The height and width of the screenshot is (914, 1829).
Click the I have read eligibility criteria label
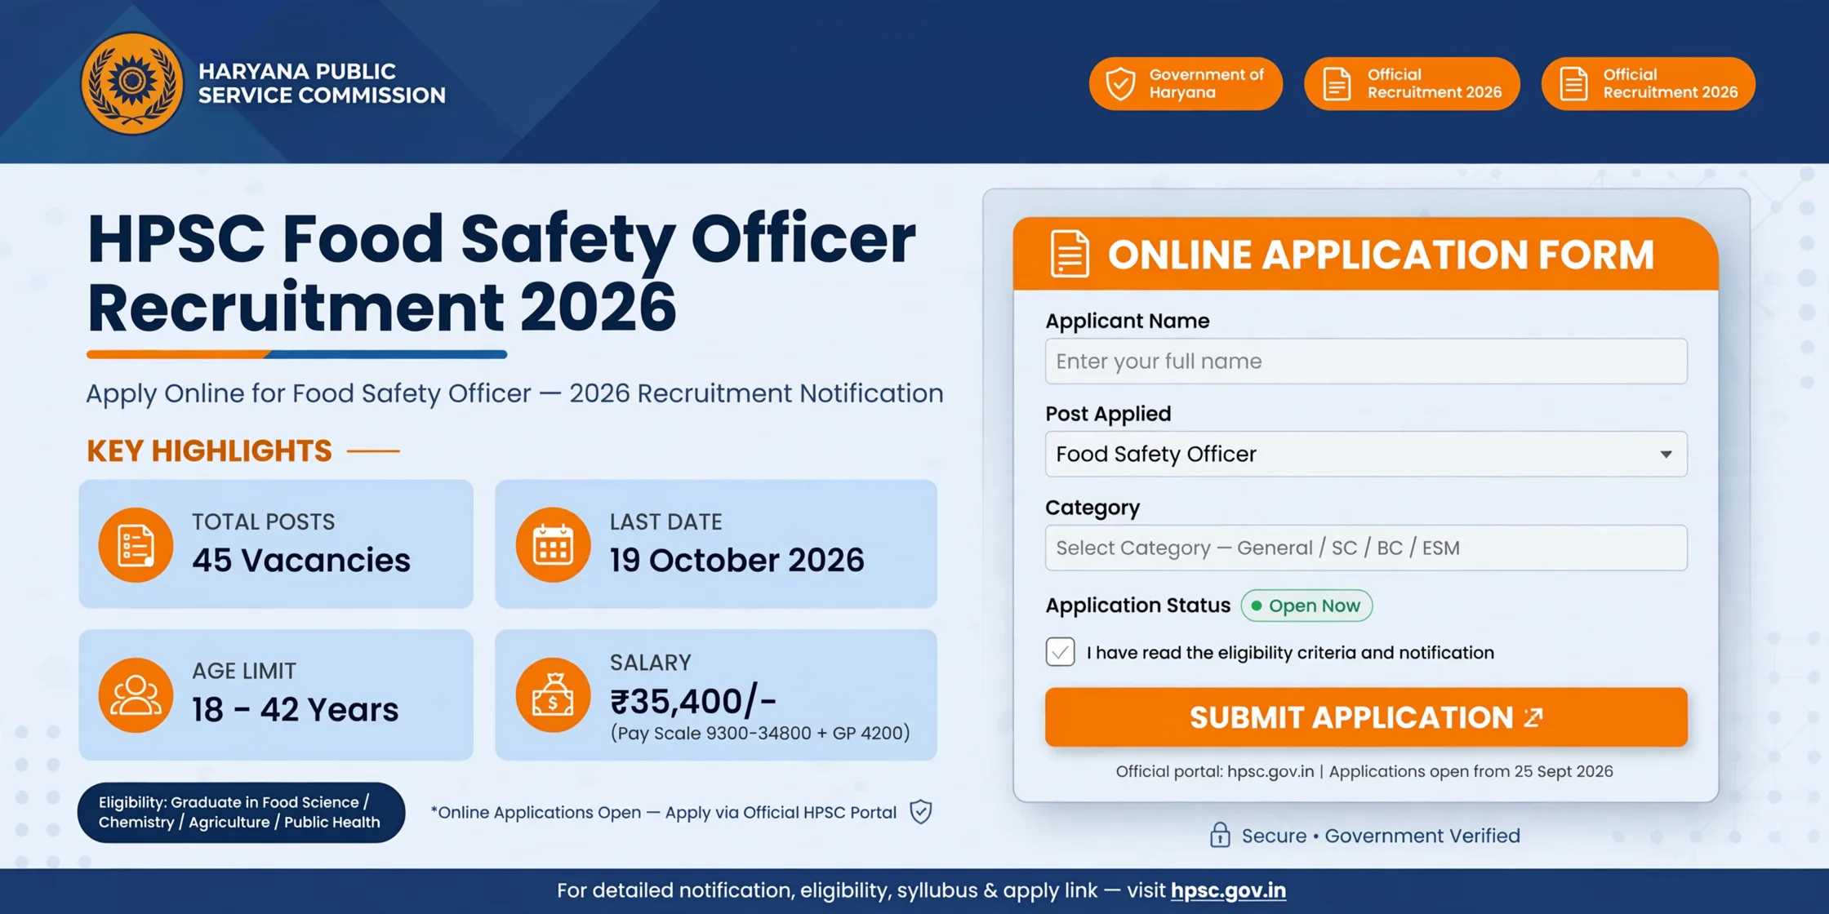1290,653
